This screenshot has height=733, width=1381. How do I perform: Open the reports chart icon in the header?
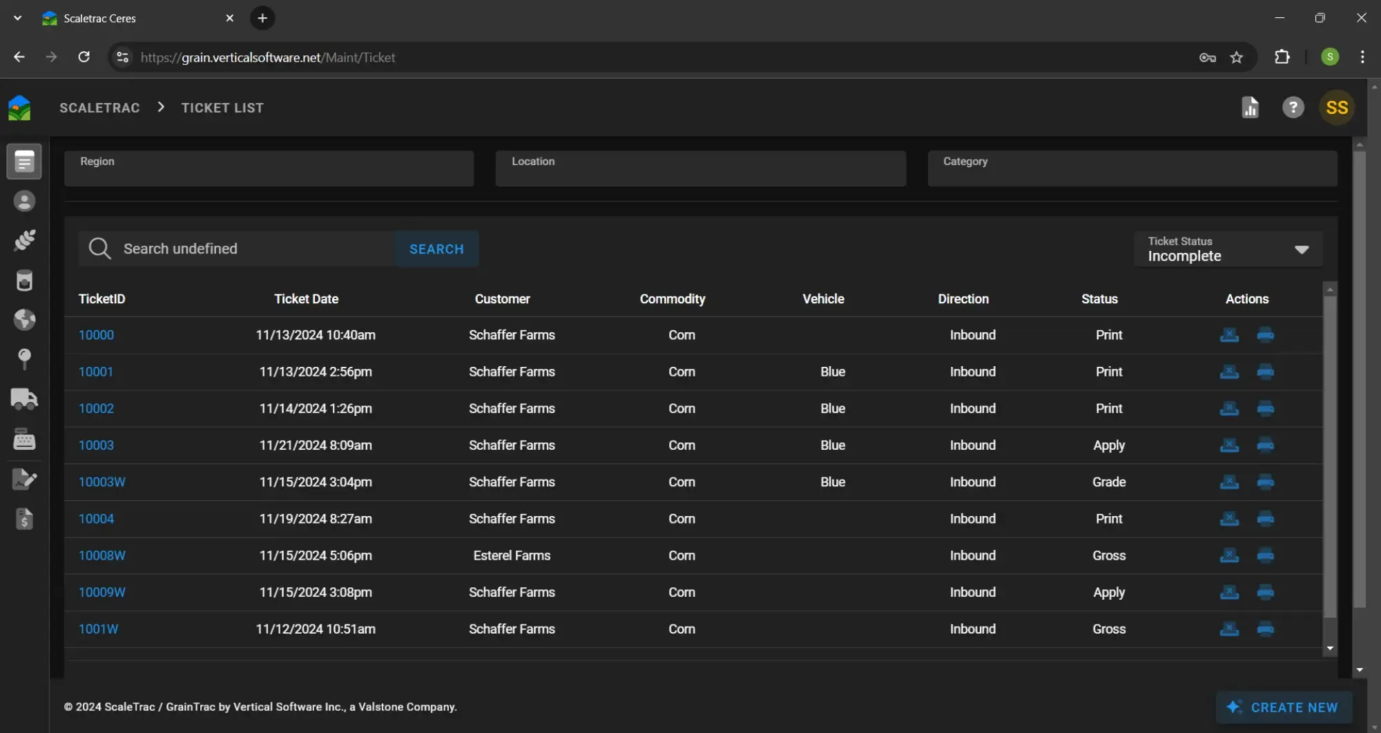(x=1250, y=107)
